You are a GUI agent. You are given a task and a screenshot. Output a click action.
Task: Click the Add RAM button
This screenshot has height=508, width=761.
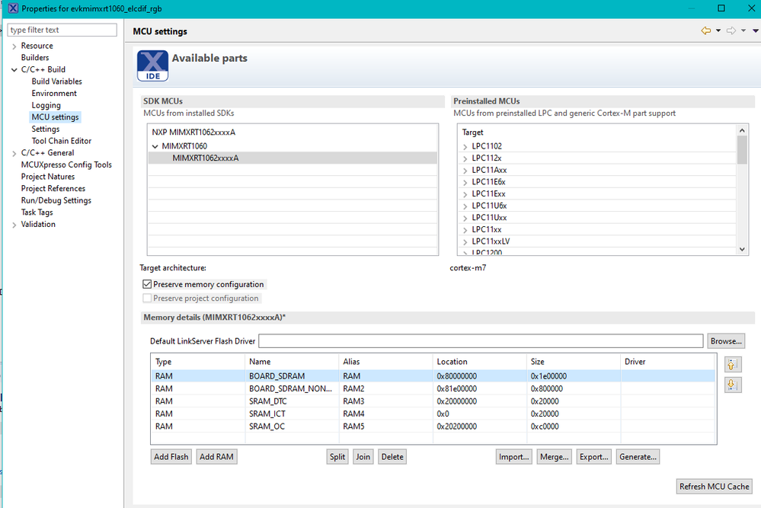click(x=216, y=456)
